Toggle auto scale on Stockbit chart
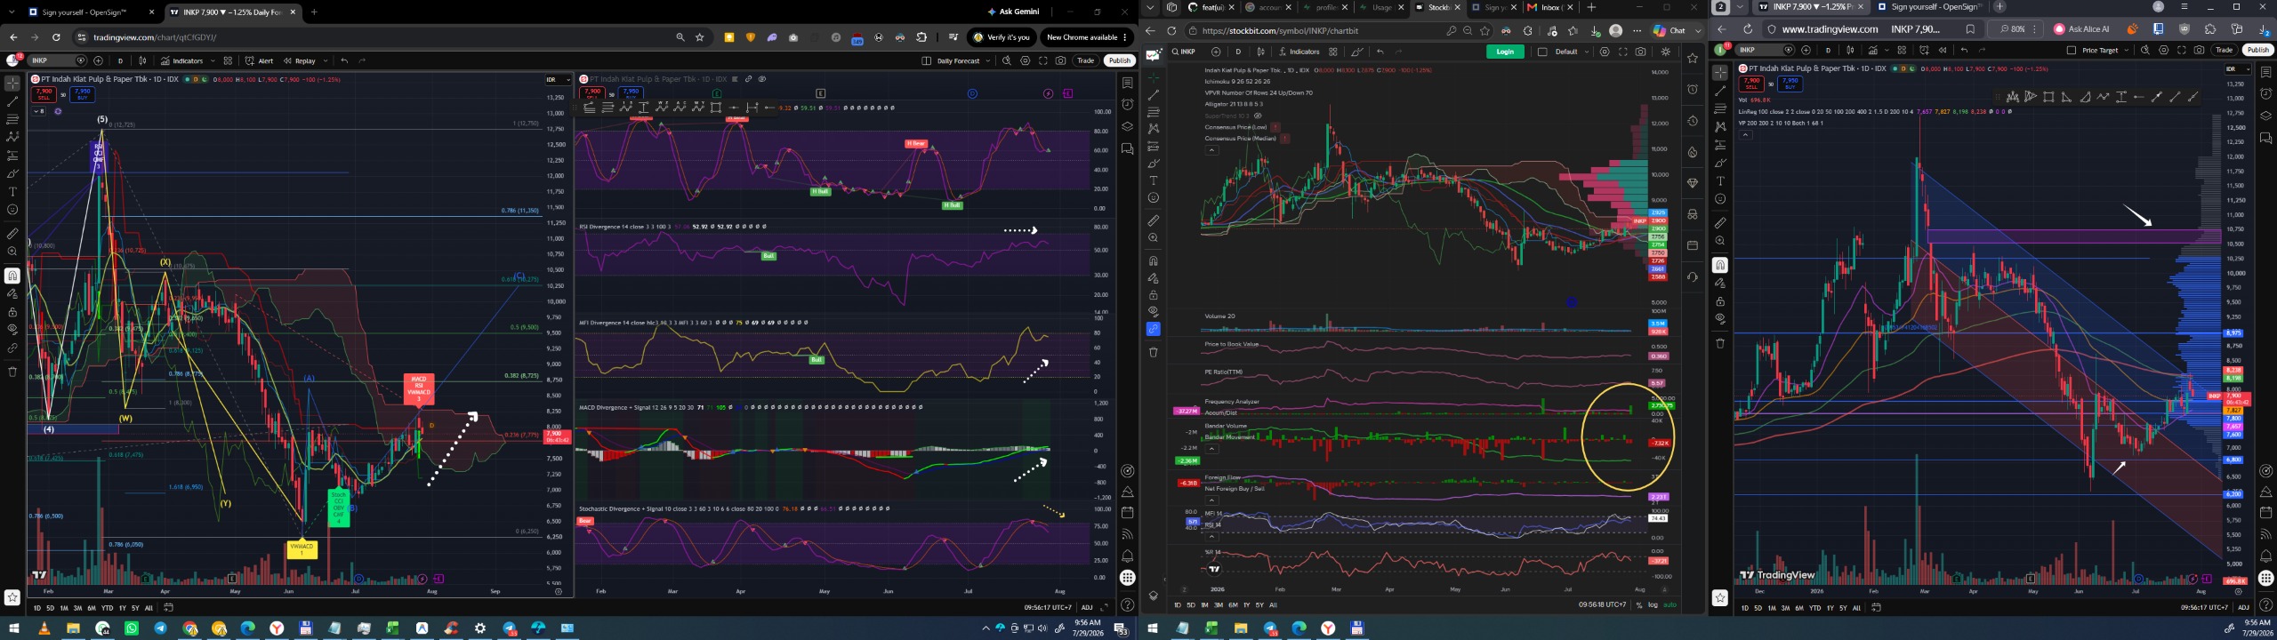Viewport: 2277px width, 640px height. point(1670,605)
